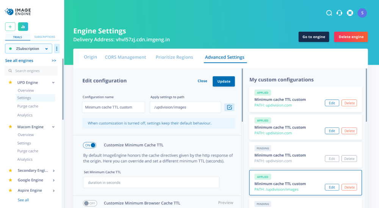
Task: Click the Edit configuration panel scrollbar
Action: (242, 95)
